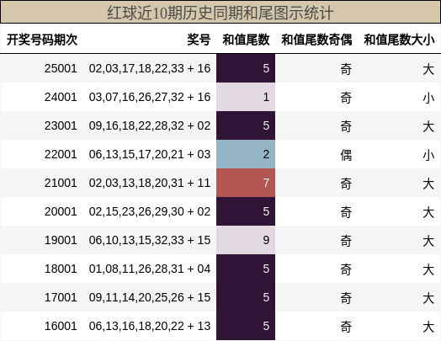Select the 和值尾数 column header

tap(246, 40)
